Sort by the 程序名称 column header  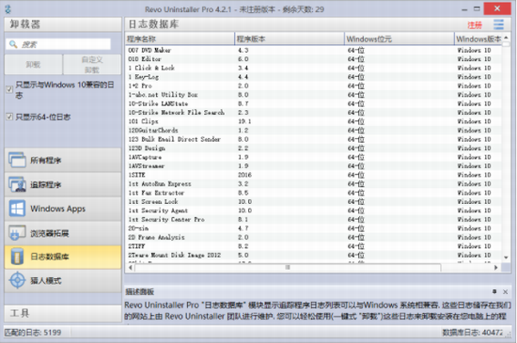(x=180, y=39)
